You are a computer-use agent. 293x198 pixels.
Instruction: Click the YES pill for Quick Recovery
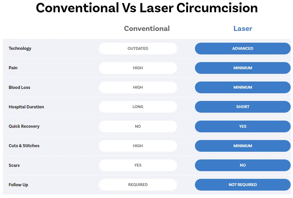coord(243,126)
